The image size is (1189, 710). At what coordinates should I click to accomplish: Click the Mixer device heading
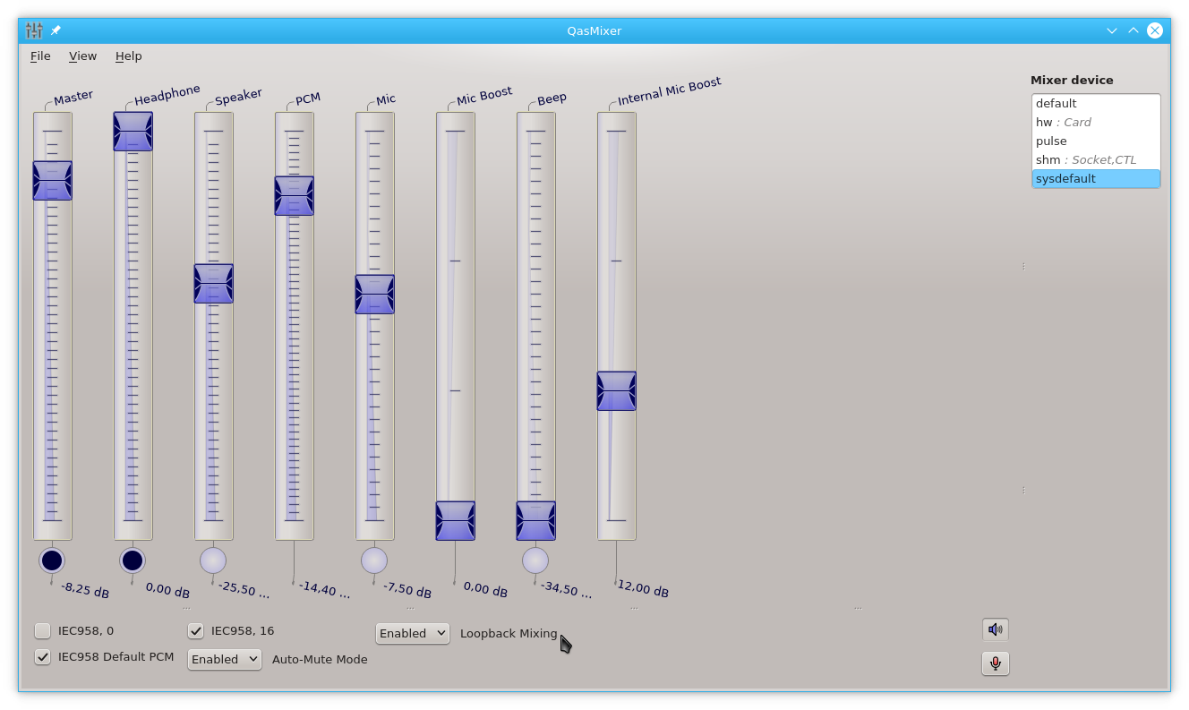[x=1072, y=80]
